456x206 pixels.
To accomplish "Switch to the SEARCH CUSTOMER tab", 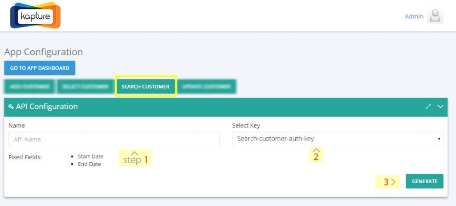I will (146, 87).
